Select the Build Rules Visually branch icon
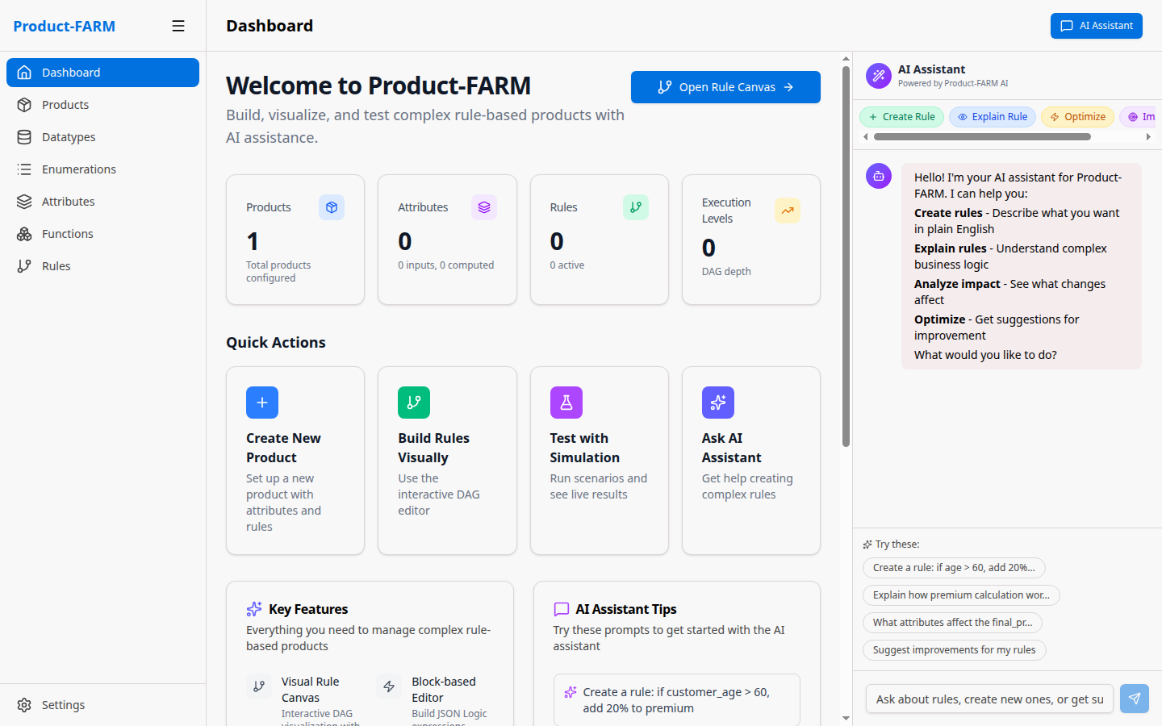The height and width of the screenshot is (726, 1162). tap(414, 402)
